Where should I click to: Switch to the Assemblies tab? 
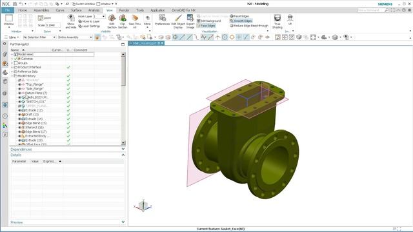41,10
